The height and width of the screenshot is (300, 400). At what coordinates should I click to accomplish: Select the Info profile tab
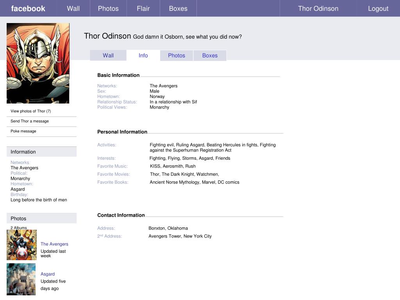coord(143,55)
